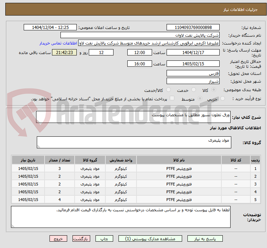Image resolution: width=267 pixels, height=248 pixels.
Task: Click the ایجاد کننده درخواست field
Action: [149, 43]
